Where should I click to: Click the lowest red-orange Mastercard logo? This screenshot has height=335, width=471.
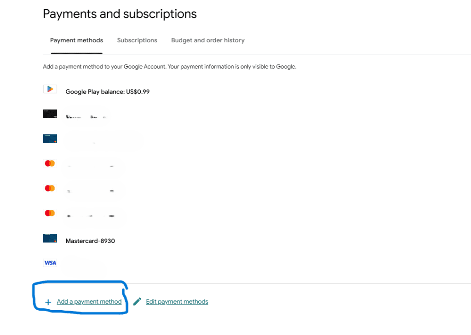(50, 213)
